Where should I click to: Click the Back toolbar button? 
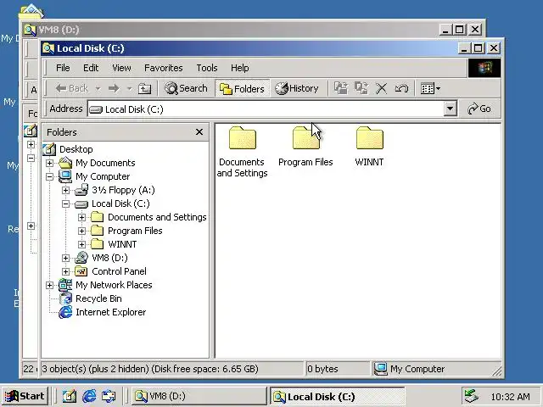coord(71,88)
